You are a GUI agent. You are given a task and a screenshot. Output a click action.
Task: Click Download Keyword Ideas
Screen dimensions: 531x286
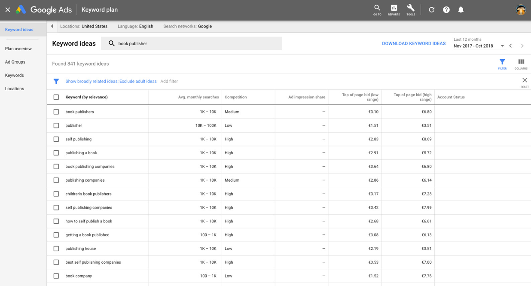[x=414, y=43]
